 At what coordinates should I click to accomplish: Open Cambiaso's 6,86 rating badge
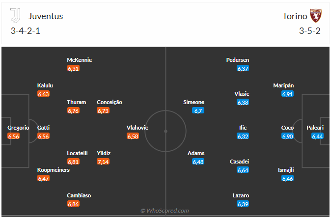(x=73, y=204)
